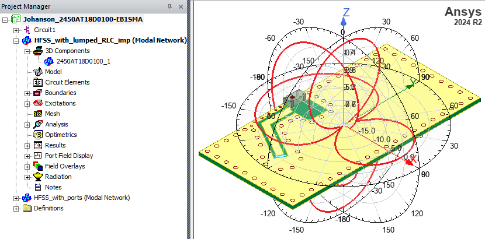This screenshot has width=485, height=239.
Task: Select the 2450AT18D0100_1 label
Action: [83, 61]
